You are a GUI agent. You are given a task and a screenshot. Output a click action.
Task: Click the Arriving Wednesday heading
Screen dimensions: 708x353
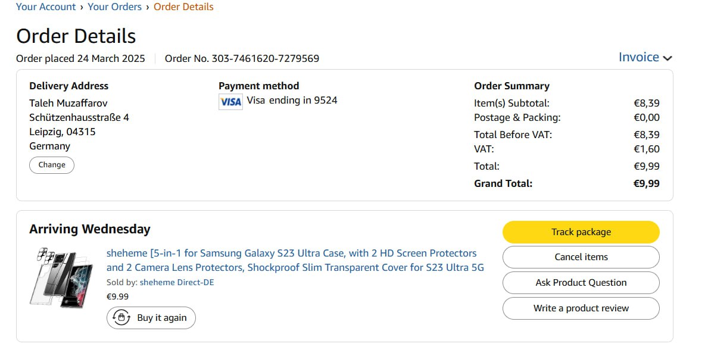[x=90, y=229]
